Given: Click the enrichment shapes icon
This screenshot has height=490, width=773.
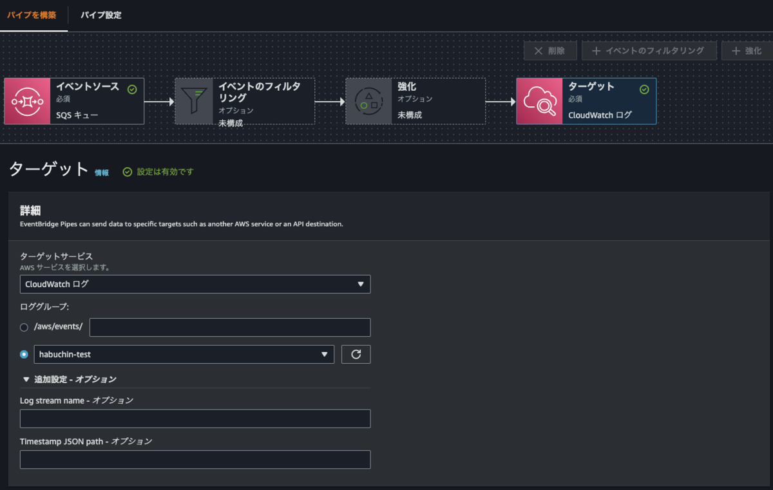Looking at the screenshot, I should tap(369, 101).
